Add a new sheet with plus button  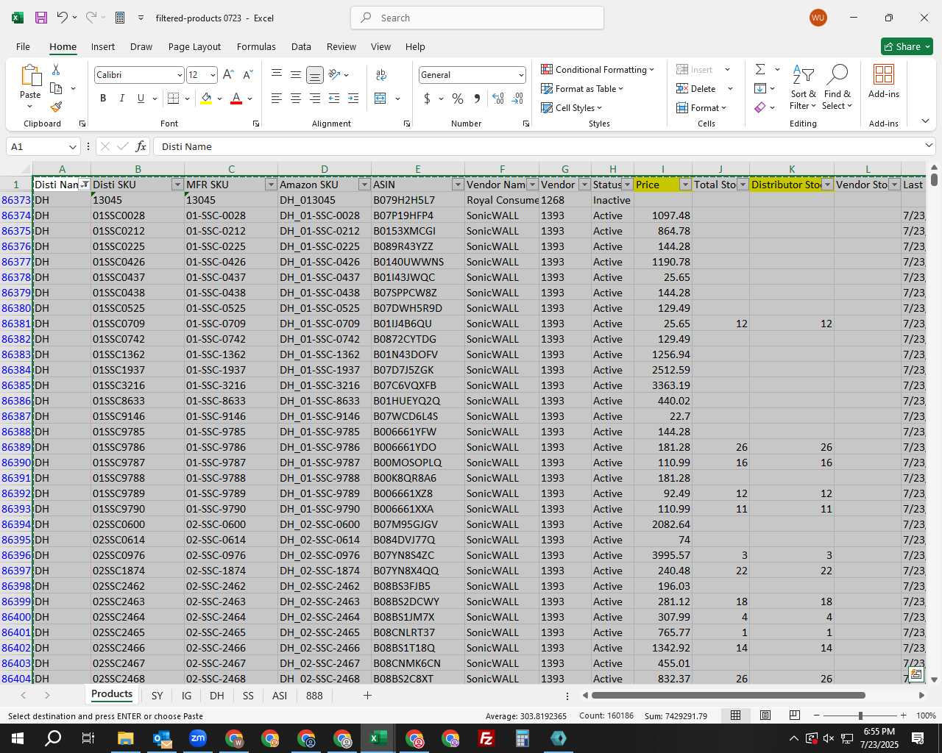367,695
